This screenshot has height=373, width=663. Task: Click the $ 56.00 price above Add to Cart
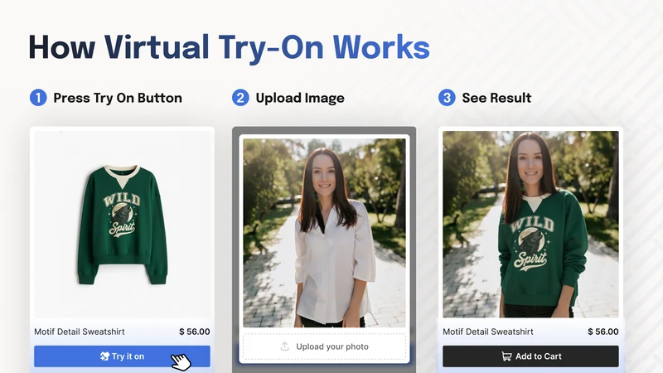click(603, 332)
